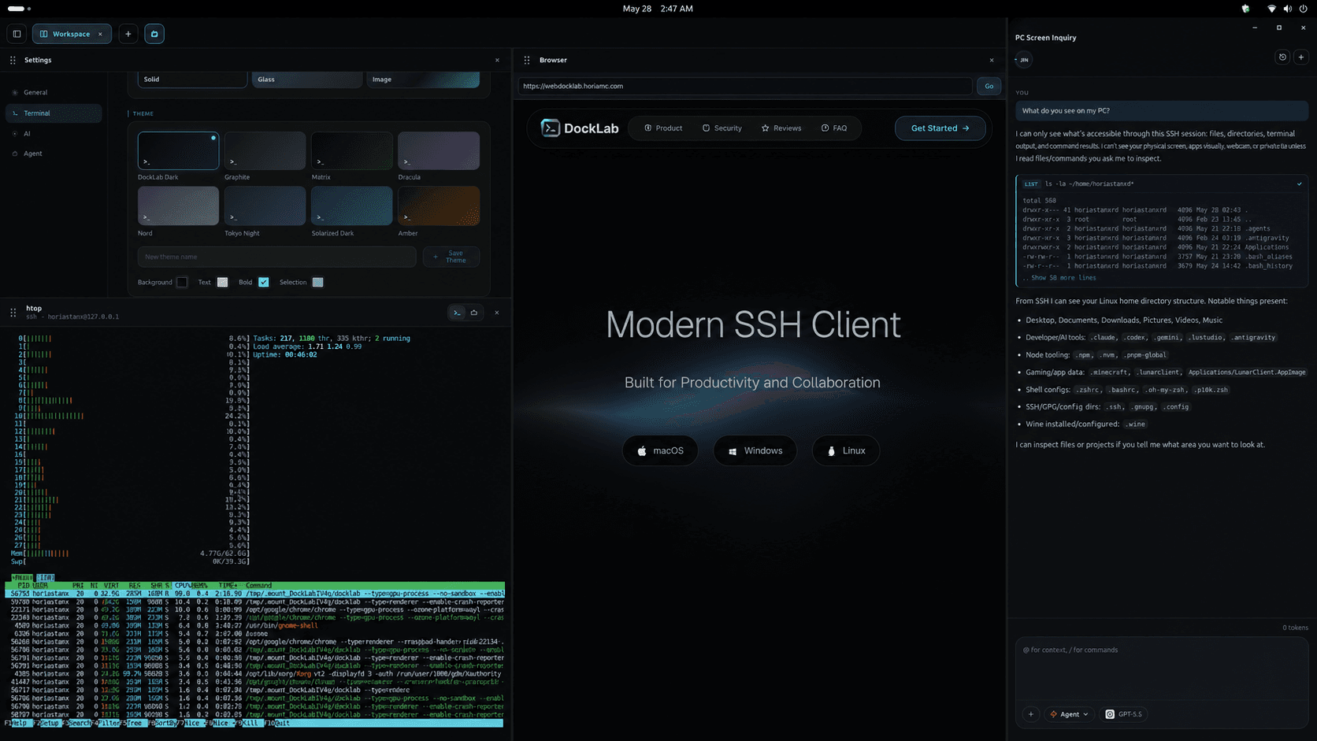Image resolution: width=1317 pixels, height=741 pixels.
Task: Close the htop terminal panel
Action: [x=497, y=313]
